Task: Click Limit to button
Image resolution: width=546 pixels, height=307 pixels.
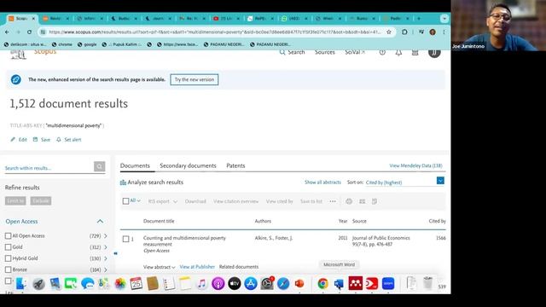Action: point(15,201)
